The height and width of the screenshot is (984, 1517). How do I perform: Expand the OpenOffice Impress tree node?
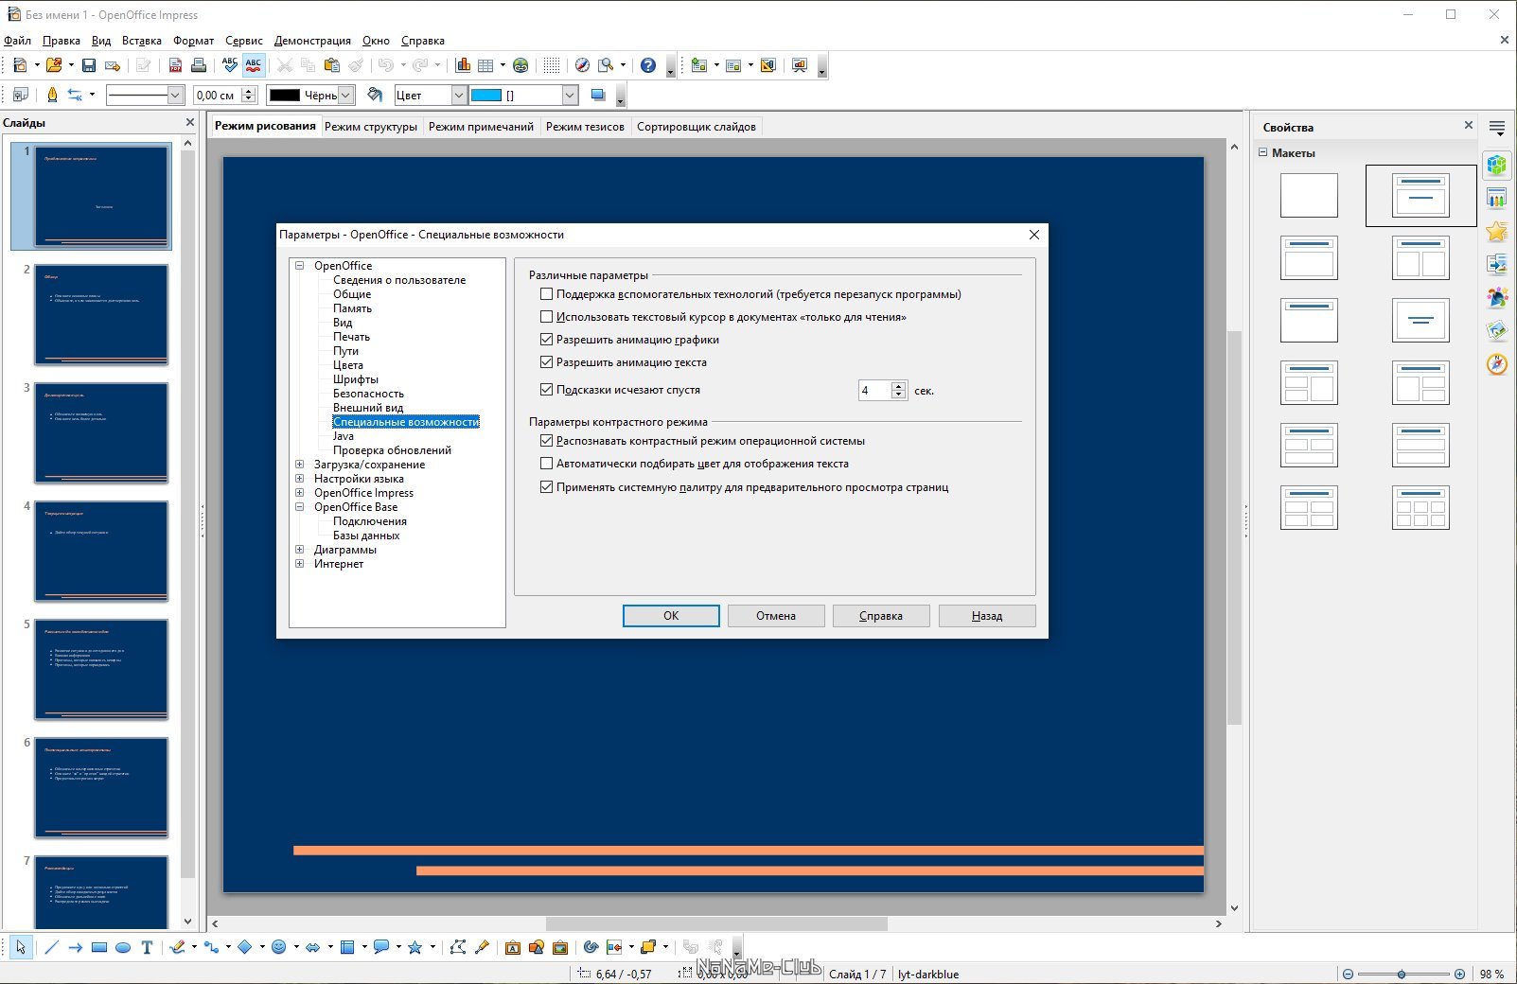click(x=300, y=493)
